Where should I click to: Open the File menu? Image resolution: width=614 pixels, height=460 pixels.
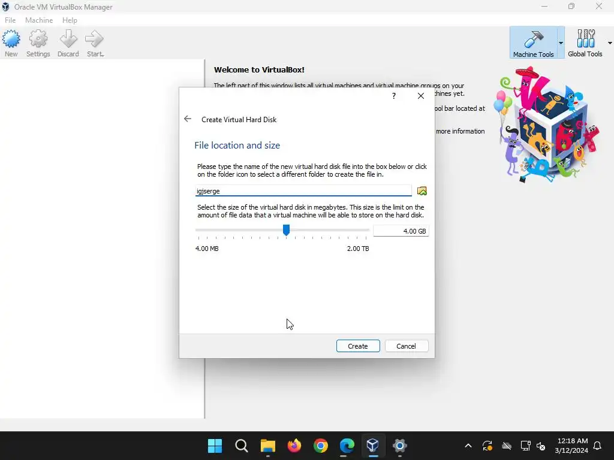coord(10,20)
